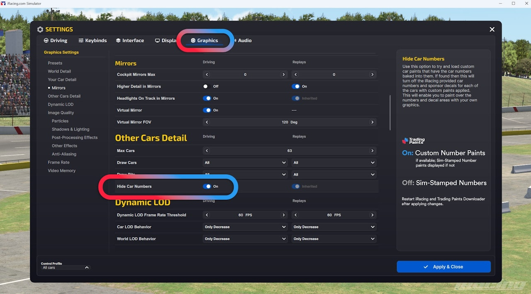
Task: Jump to Frame Rate section
Action: (58, 163)
